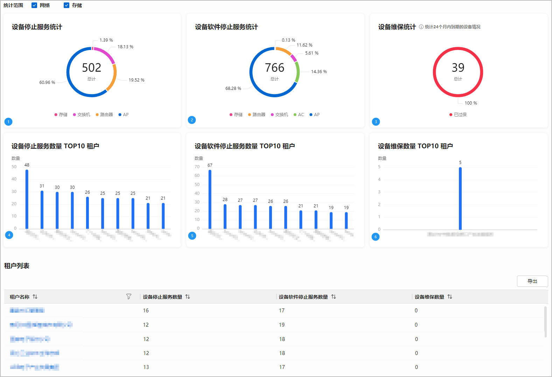Click the 14.36 % green AC donut segment
Screen dimensions: 552x377
[x=298, y=72]
